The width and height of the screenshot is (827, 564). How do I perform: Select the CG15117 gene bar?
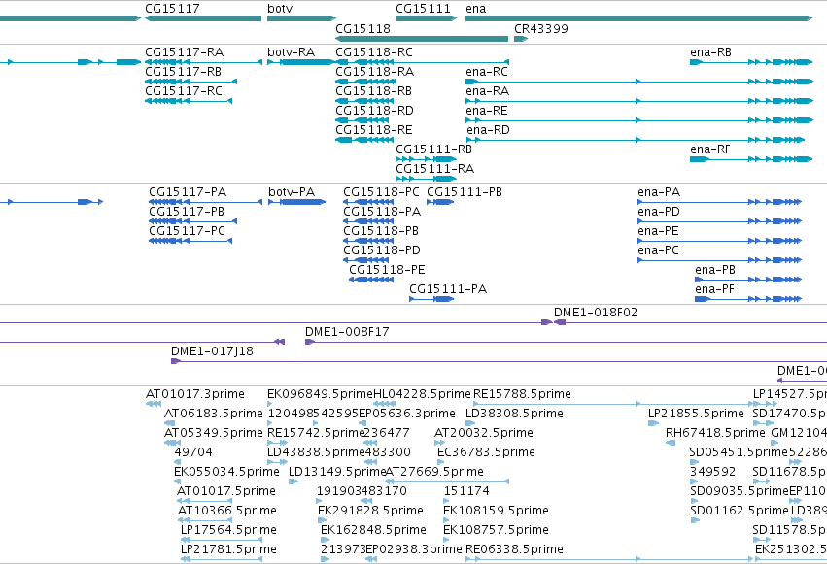point(203,18)
